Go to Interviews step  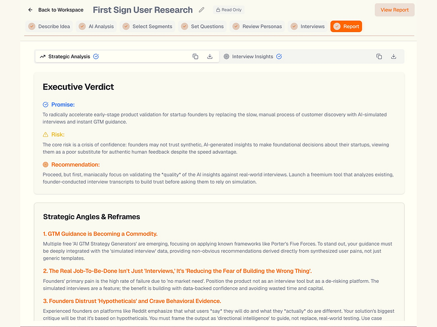[x=308, y=26]
